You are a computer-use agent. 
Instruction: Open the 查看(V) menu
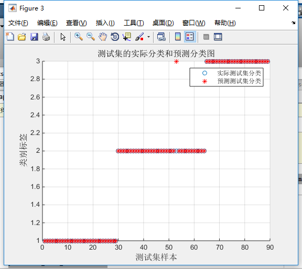click(x=76, y=23)
